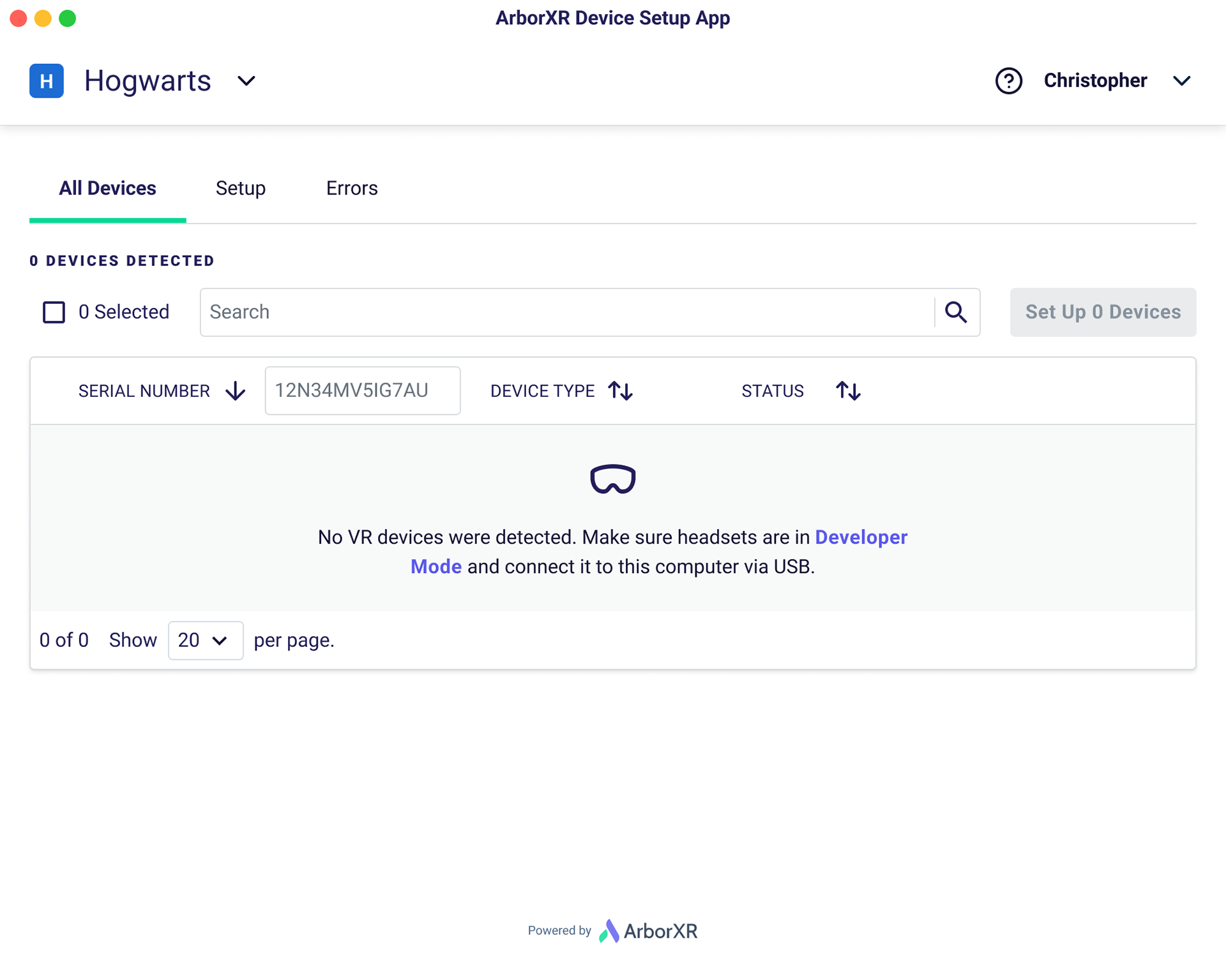1226x975 pixels.
Task: Sort by device type arrows icon
Action: [x=620, y=391]
